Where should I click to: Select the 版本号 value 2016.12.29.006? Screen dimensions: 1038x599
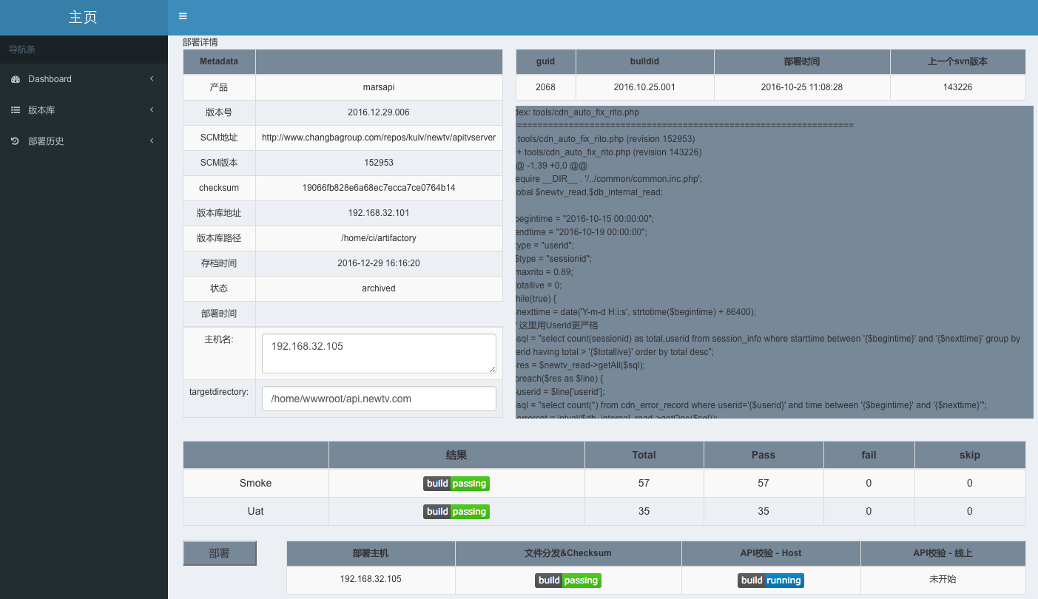(x=379, y=112)
